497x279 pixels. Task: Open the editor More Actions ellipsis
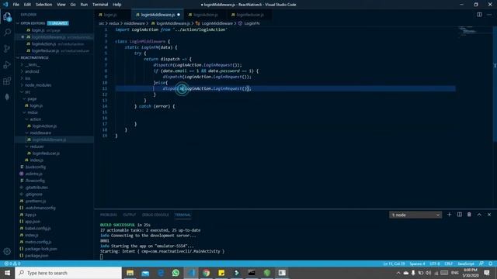click(489, 15)
